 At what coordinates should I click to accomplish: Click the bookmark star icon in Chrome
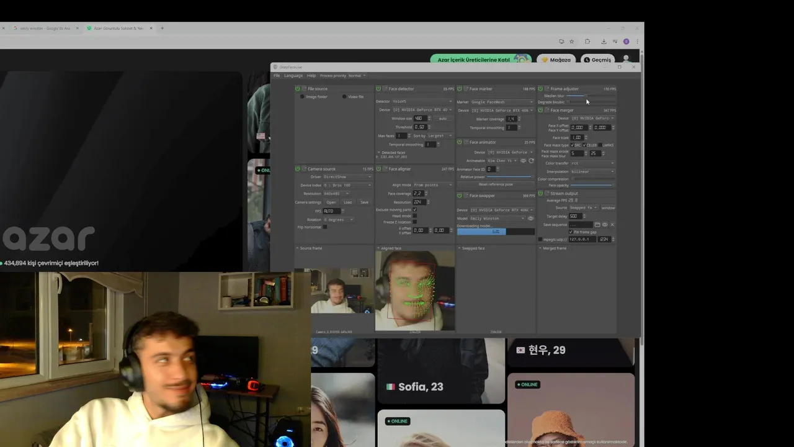(x=571, y=42)
